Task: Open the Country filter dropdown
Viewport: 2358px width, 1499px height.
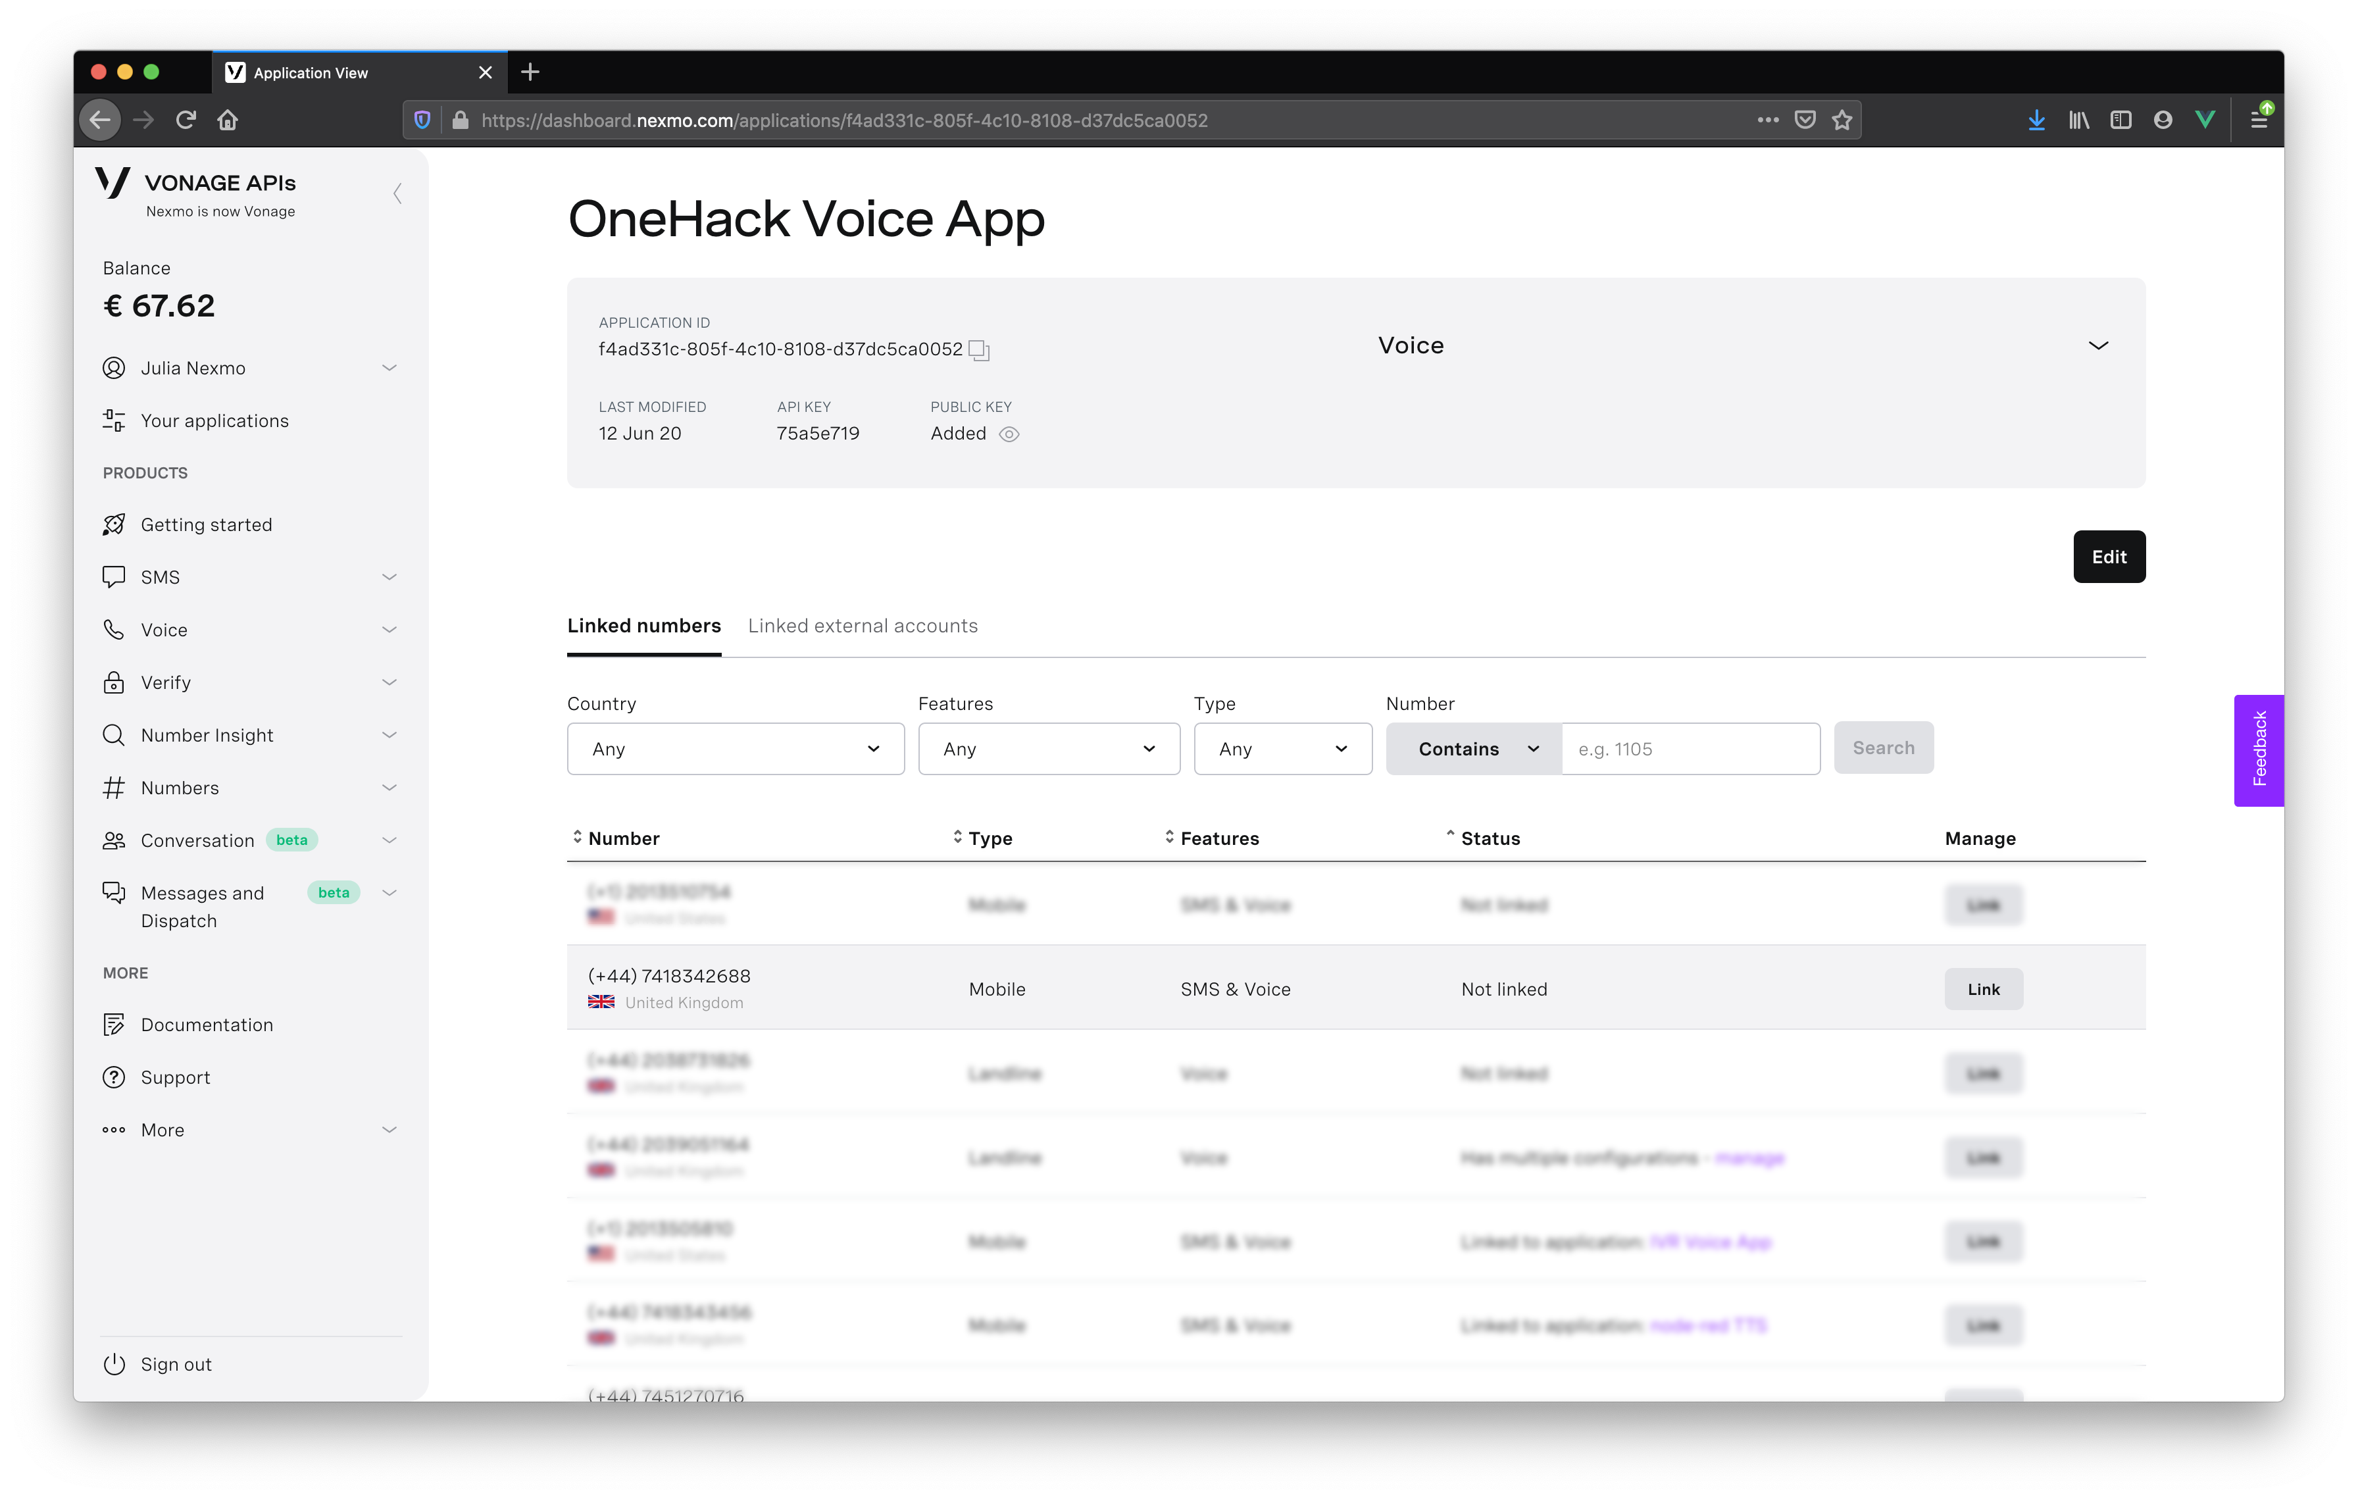Action: click(736, 748)
